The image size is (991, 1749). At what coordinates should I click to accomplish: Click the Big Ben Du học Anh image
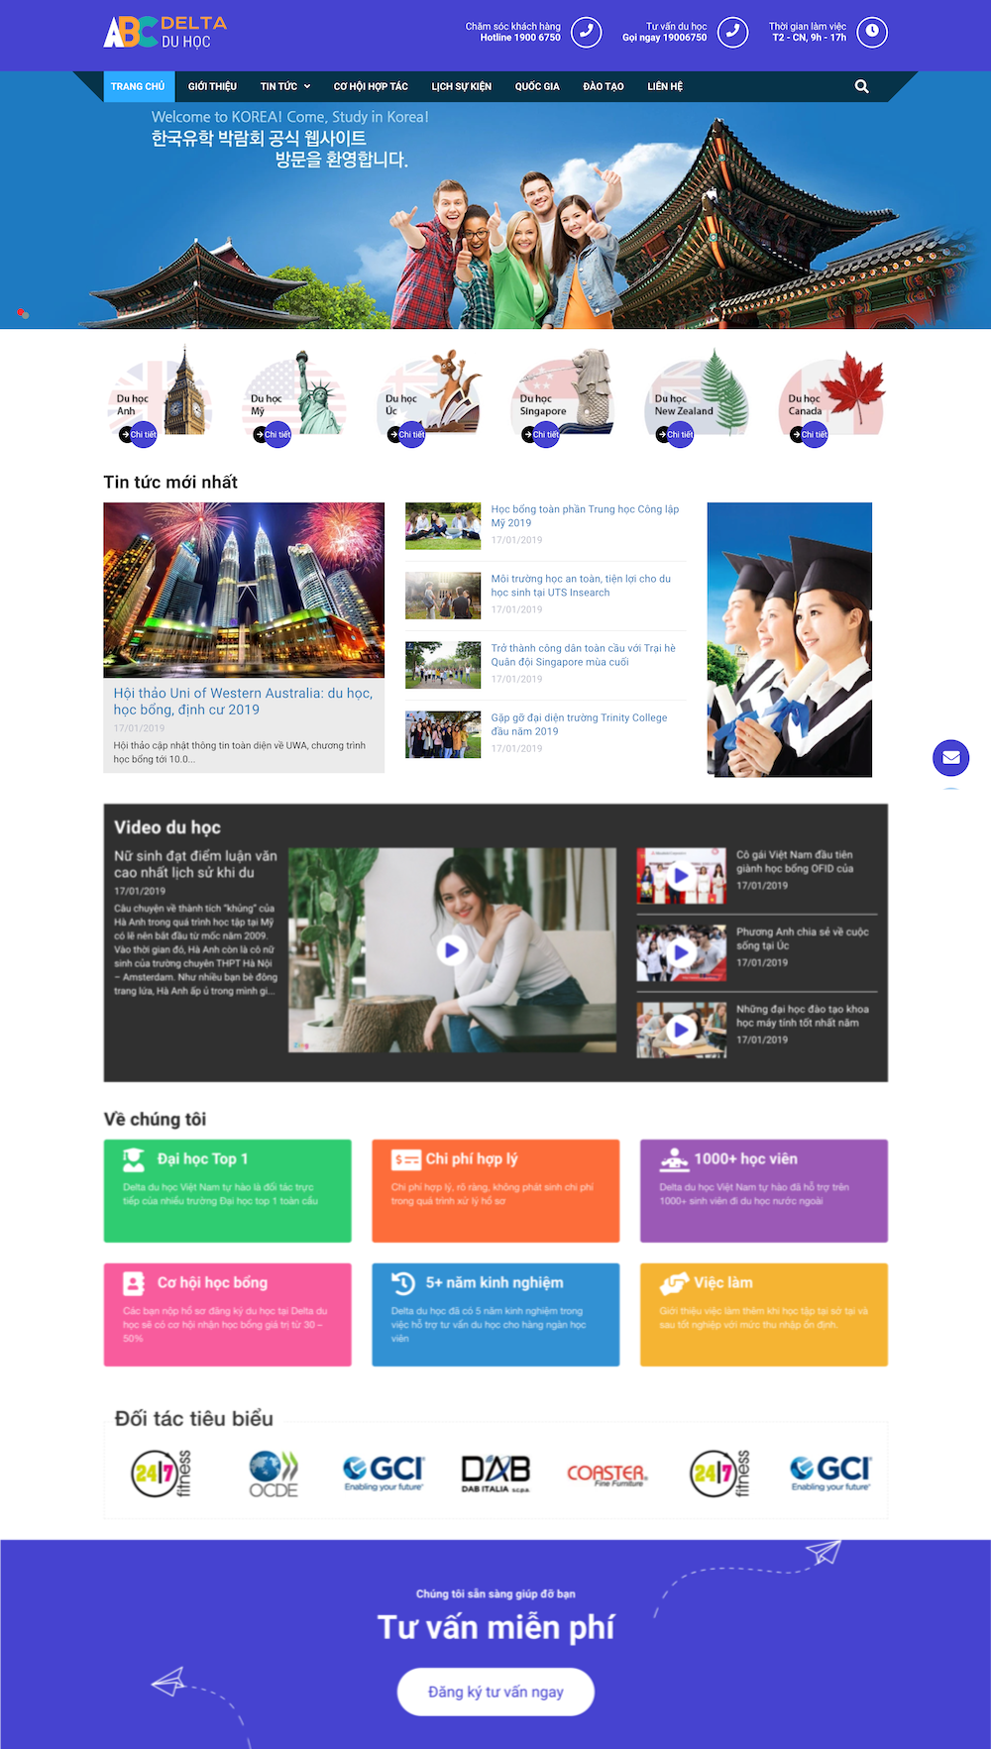pyautogui.click(x=185, y=391)
